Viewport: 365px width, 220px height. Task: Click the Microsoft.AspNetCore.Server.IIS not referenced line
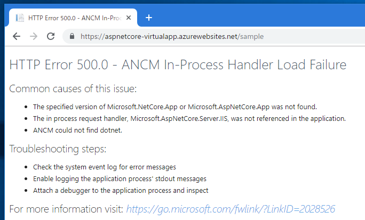click(189, 118)
